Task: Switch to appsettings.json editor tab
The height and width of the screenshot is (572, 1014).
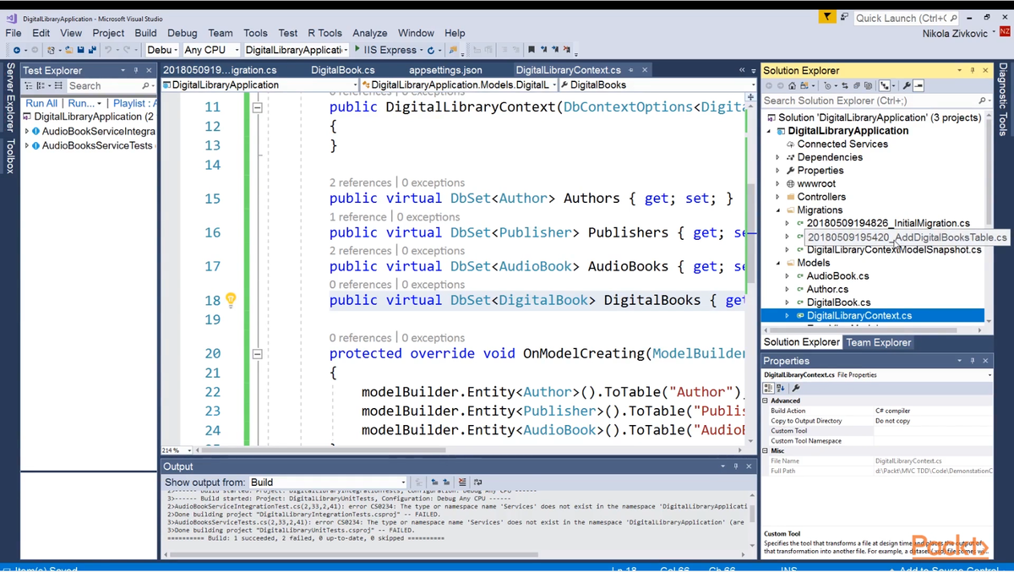Action: pyautogui.click(x=445, y=70)
